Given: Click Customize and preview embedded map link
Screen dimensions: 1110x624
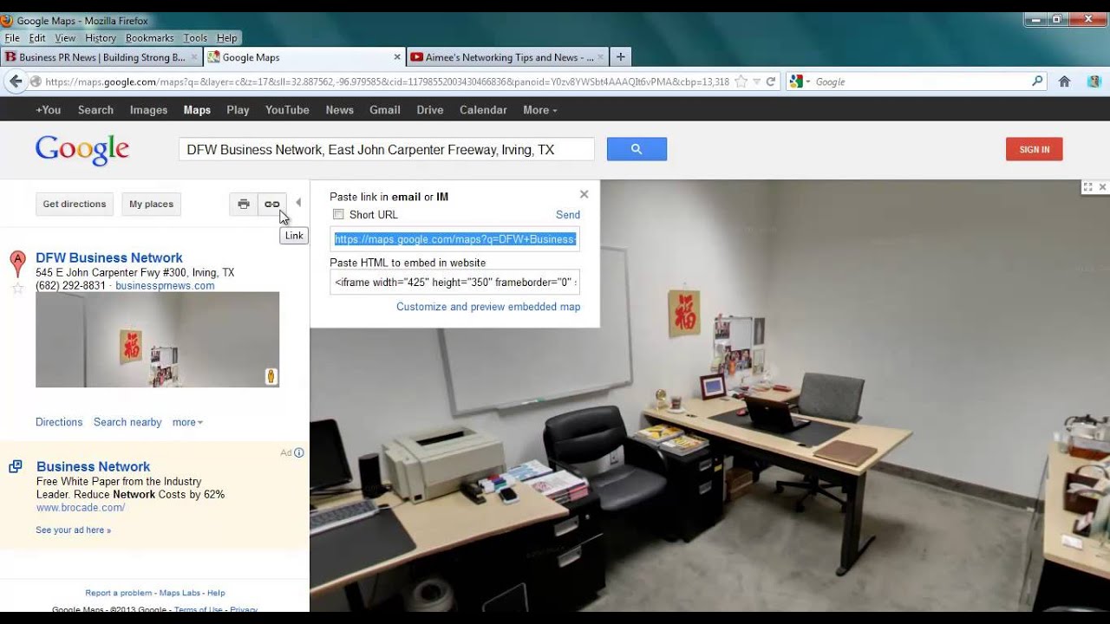Looking at the screenshot, I should (488, 307).
